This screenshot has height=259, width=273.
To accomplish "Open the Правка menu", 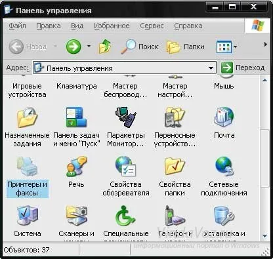I will pos(49,26).
